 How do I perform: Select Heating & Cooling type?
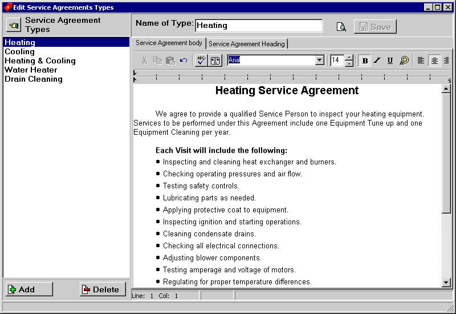[x=66, y=61]
